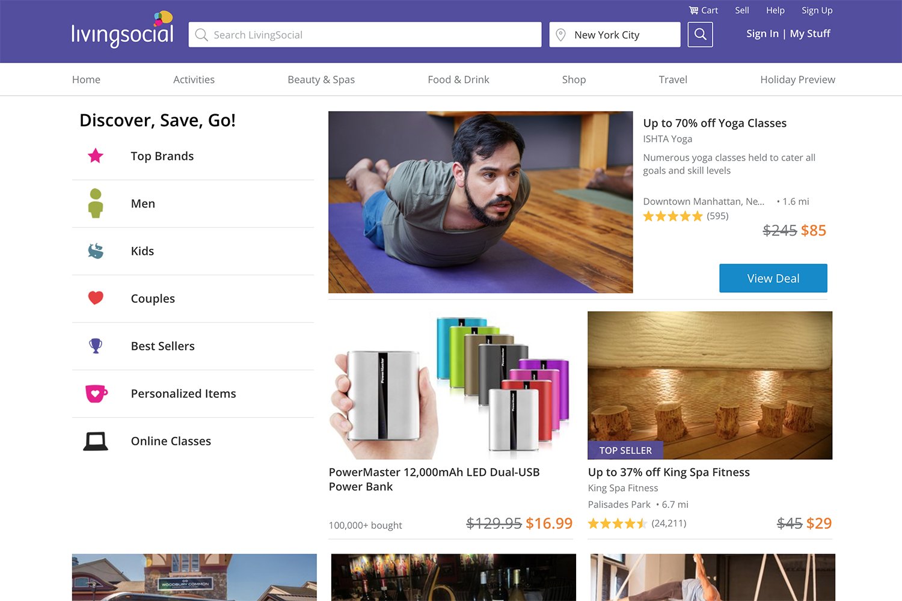Click the Sign In link
The height and width of the screenshot is (601, 902).
click(762, 34)
